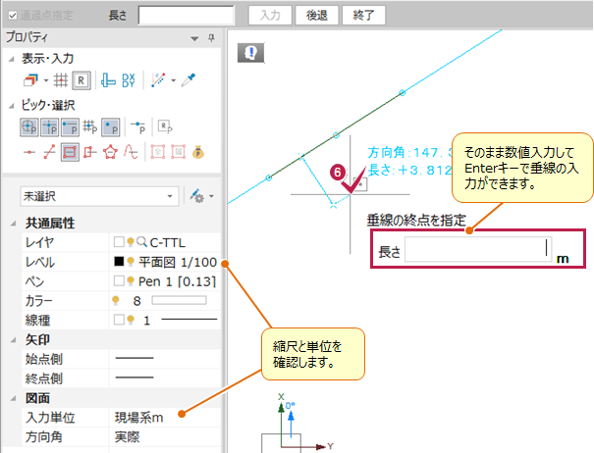The height and width of the screenshot is (453, 594).
Task: Select the DX DY offset input icon
Action: pyautogui.click(x=127, y=79)
